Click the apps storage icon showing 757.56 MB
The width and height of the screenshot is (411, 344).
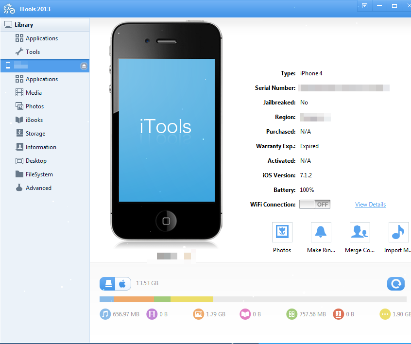point(291,314)
